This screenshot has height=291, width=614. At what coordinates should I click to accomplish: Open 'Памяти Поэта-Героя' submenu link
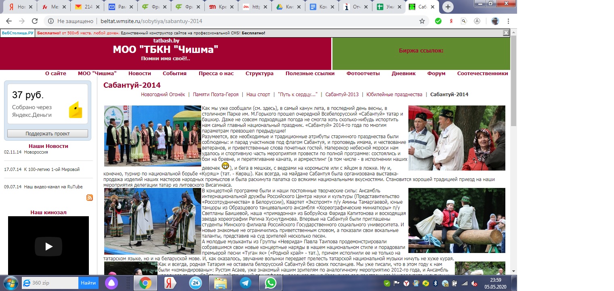[216, 95]
